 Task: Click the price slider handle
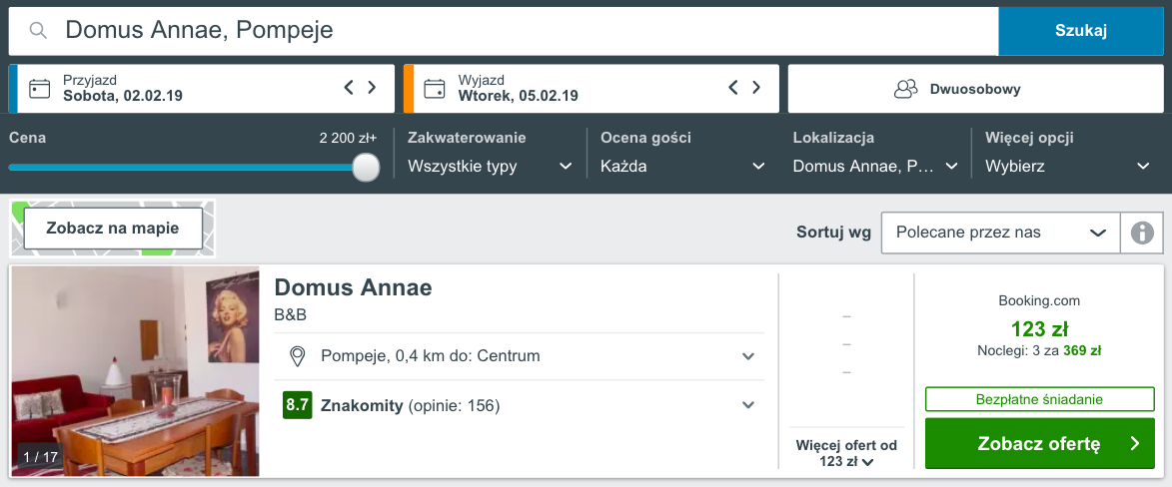[367, 168]
